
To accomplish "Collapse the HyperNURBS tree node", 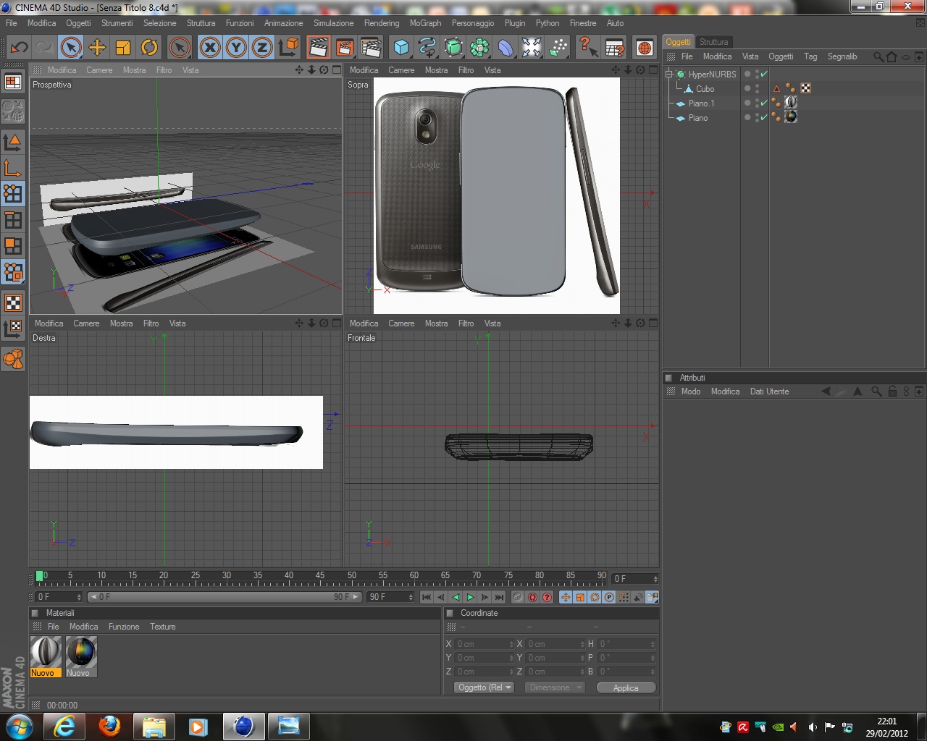I will 669,74.
